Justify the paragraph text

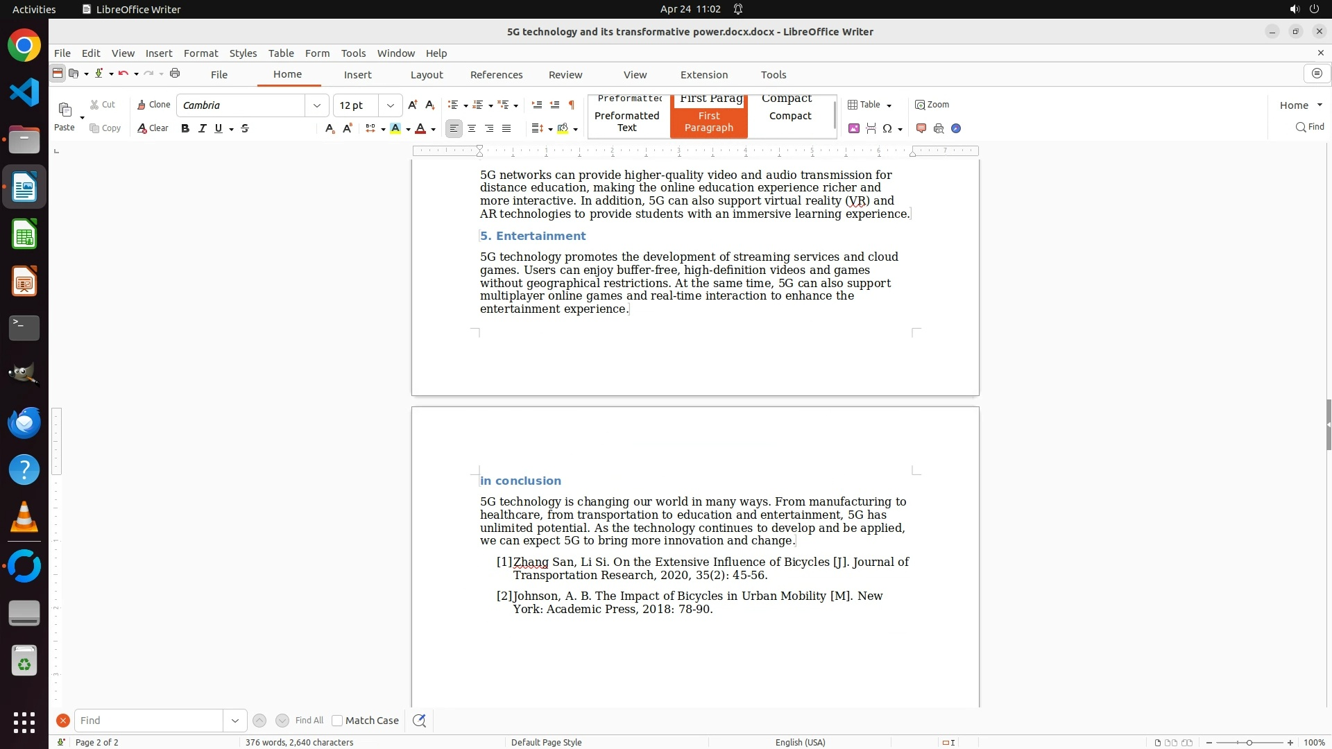(x=506, y=128)
